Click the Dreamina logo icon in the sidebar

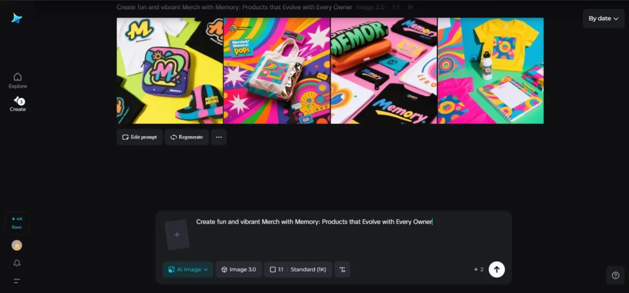tap(17, 18)
